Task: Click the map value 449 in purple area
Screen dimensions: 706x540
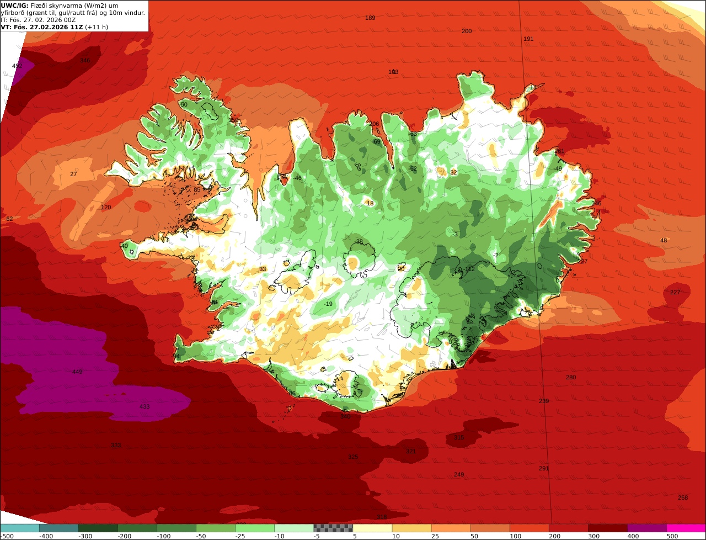Action: (77, 372)
